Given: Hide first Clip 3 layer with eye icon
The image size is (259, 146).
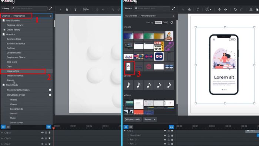Looking at the screenshot, I should pyautogui.click(x=43, y=133).
